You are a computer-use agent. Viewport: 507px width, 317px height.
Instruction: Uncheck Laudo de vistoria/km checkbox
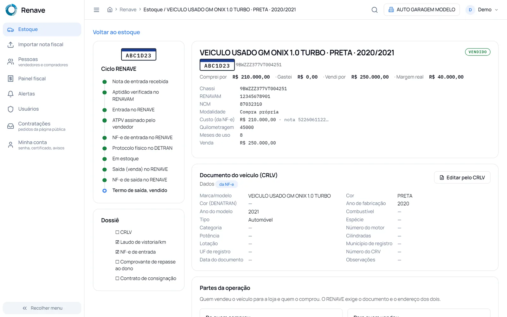pyautogui.click(x=117, y=242)
